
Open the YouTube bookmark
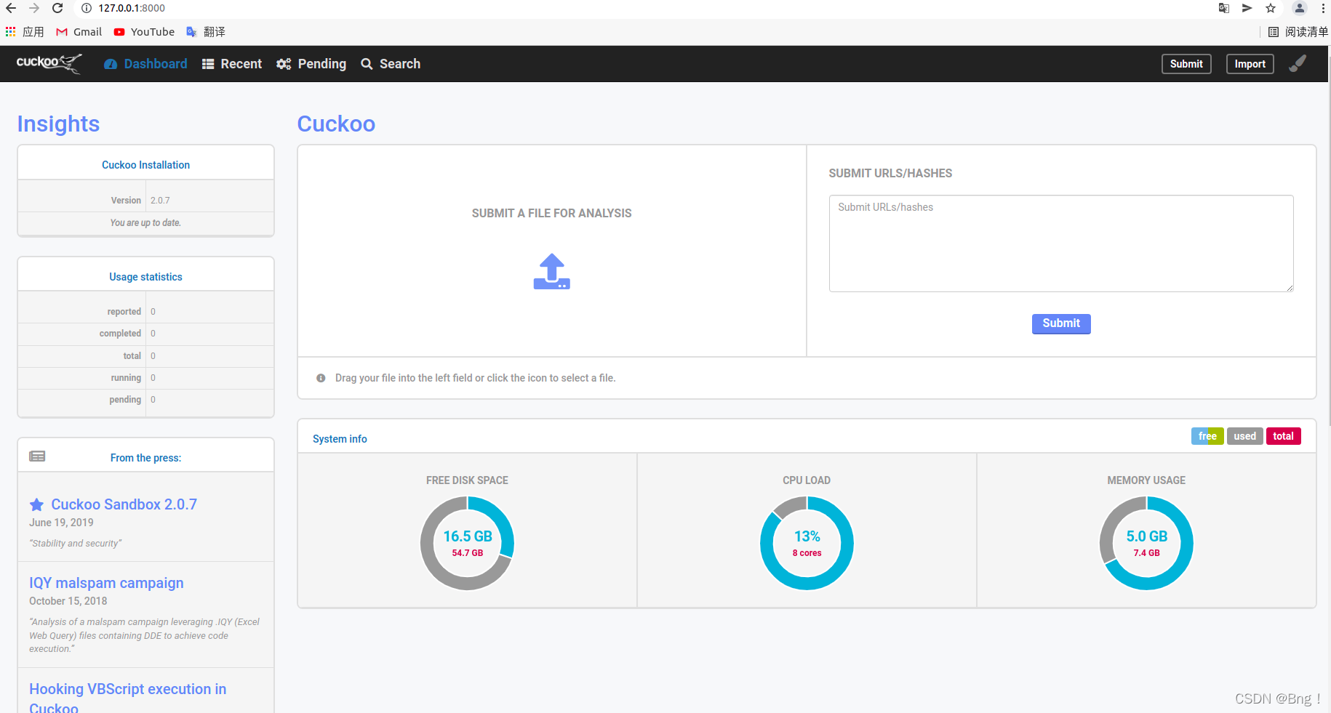coord(144,32)
